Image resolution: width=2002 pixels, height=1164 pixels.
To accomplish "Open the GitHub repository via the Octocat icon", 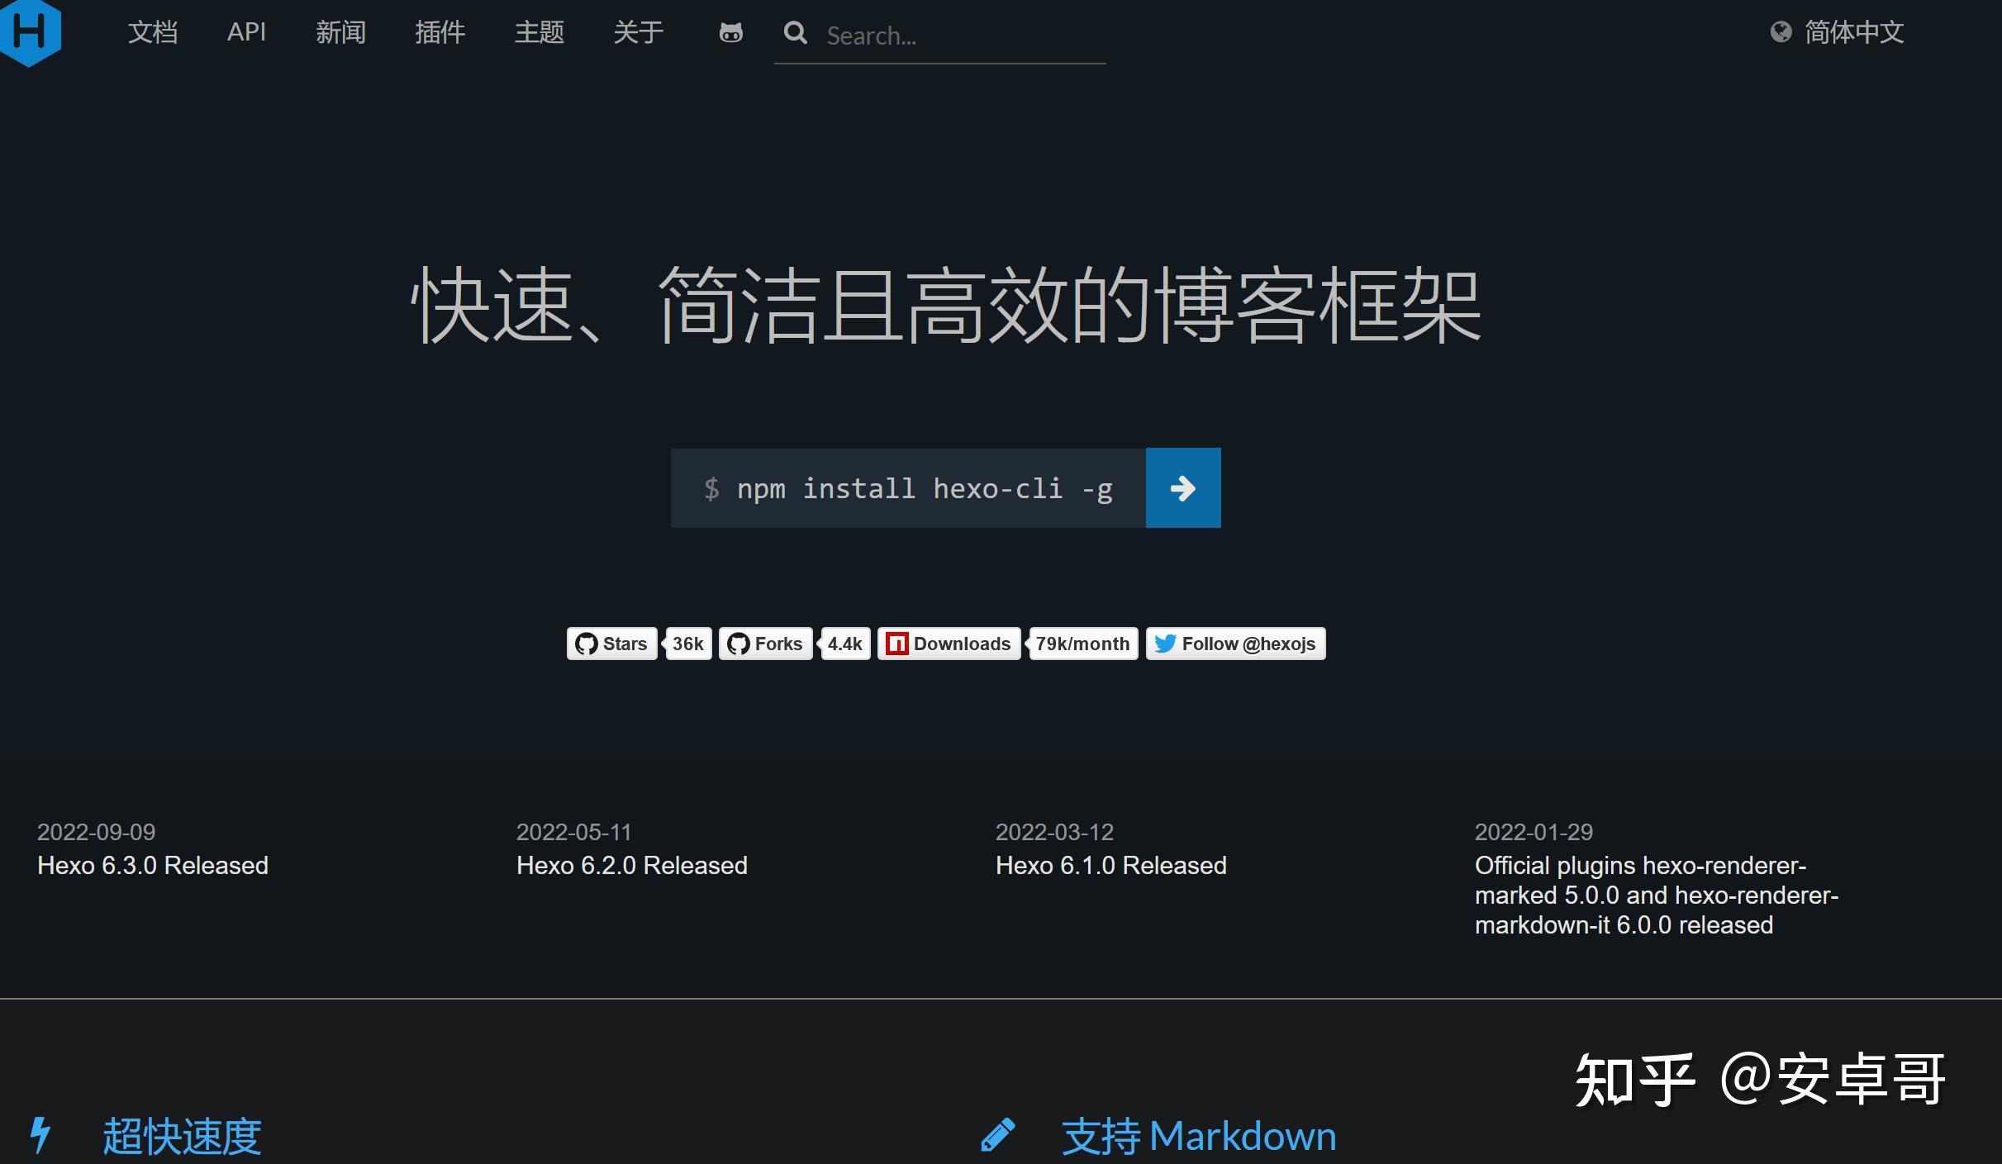I will (730, 33).
